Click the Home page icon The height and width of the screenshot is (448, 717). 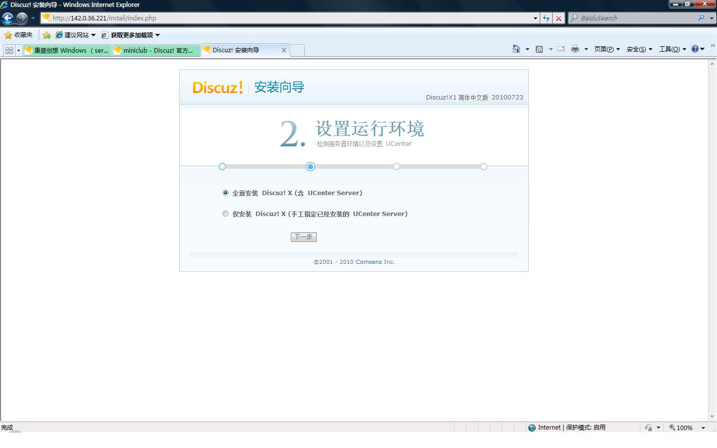click(516, 49)
